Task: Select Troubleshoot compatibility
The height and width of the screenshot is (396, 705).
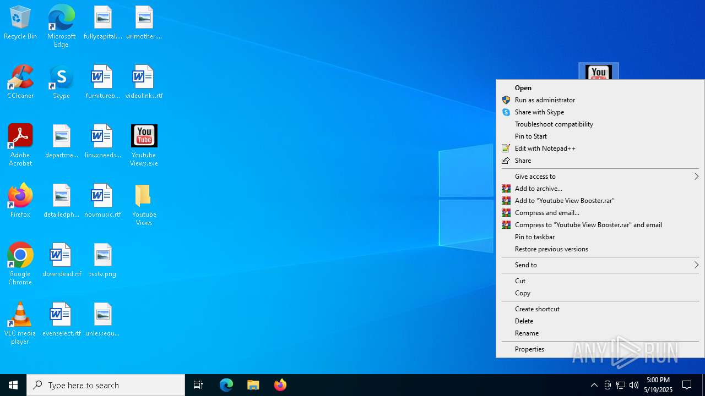Action: click(600, 124)
